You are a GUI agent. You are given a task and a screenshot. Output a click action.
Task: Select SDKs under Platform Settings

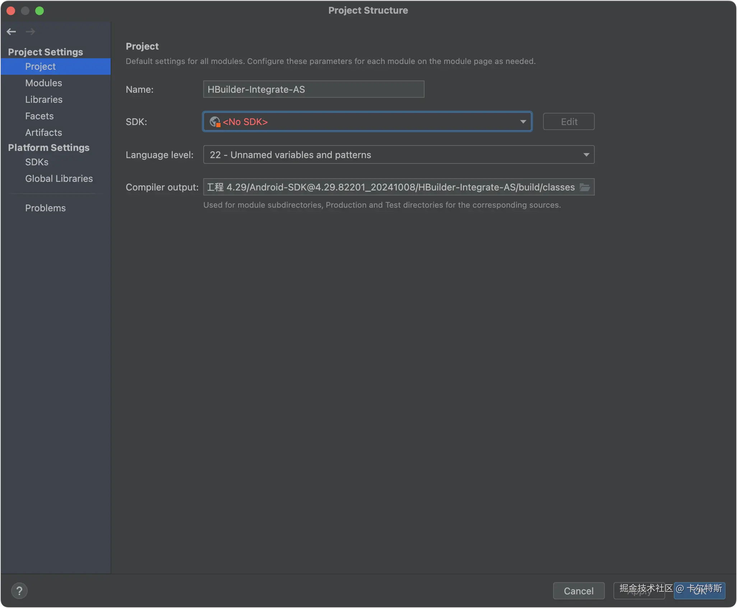click(x=37, y=162)
